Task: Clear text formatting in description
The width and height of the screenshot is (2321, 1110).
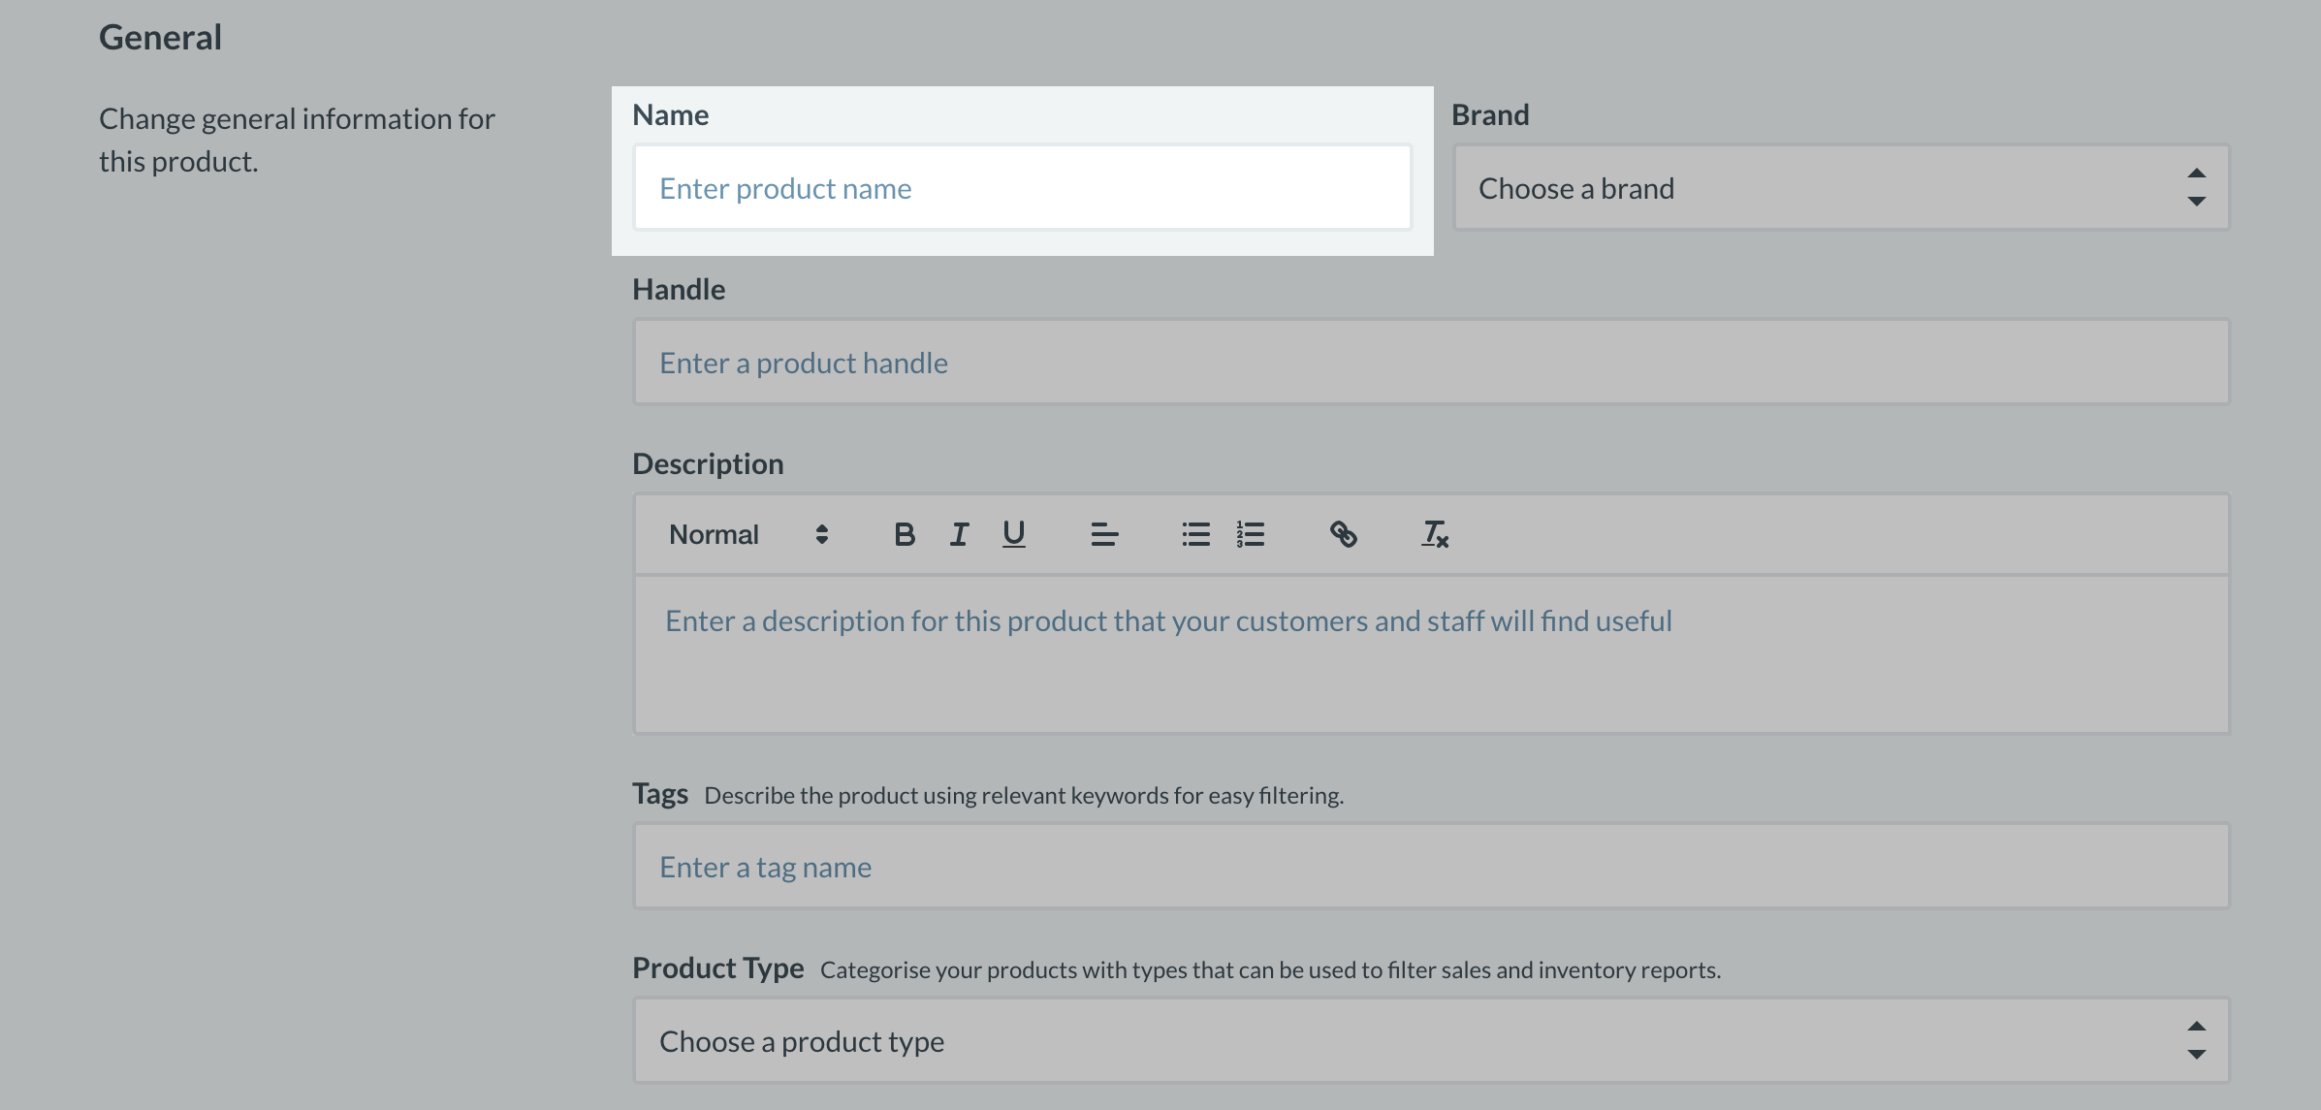Action: tap(1434, 534)
